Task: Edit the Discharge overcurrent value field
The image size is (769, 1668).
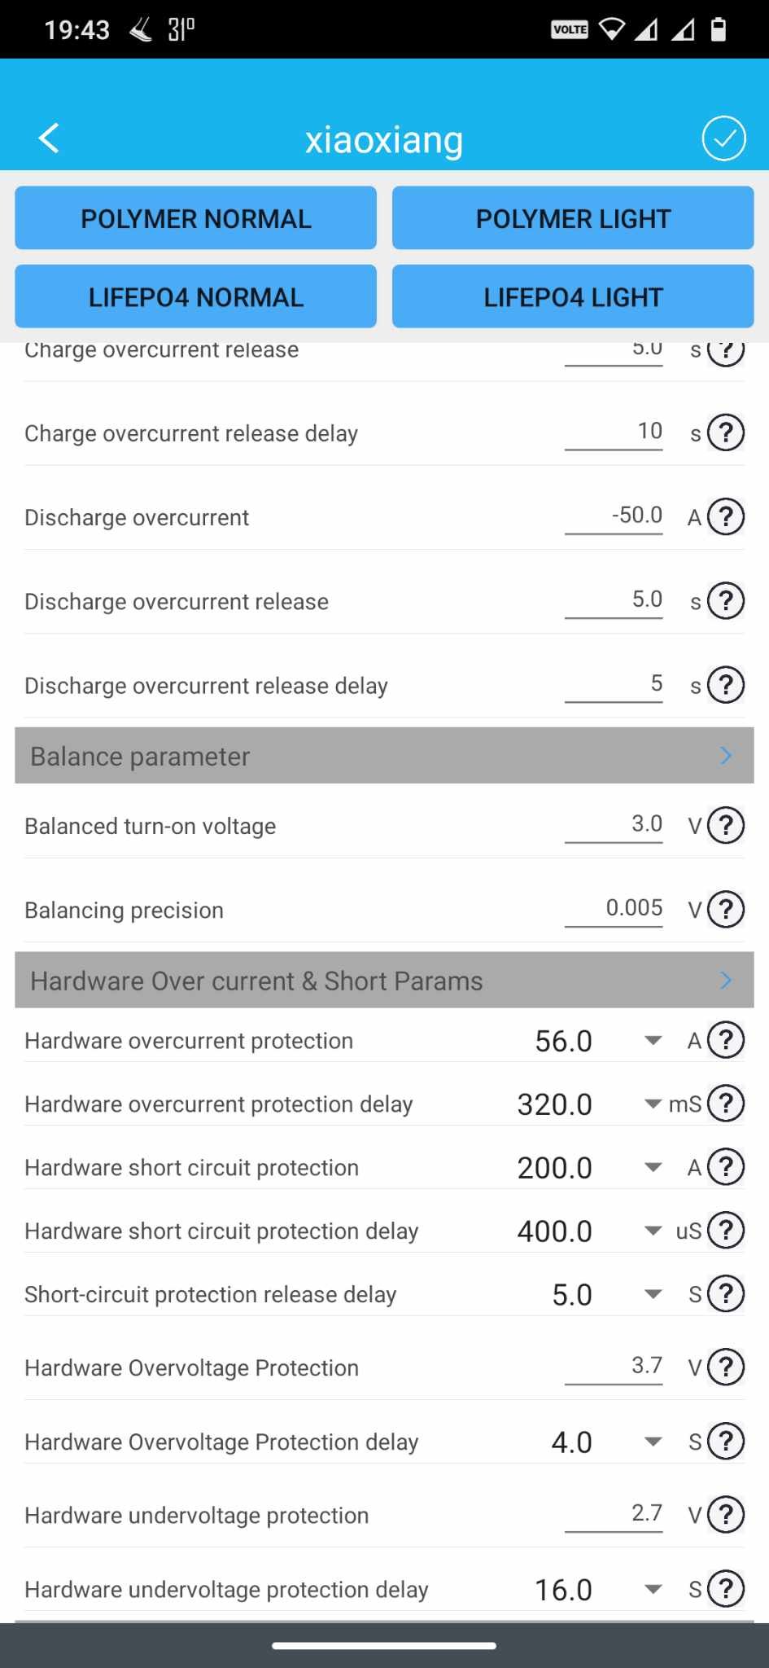Action: click(614, 516)
